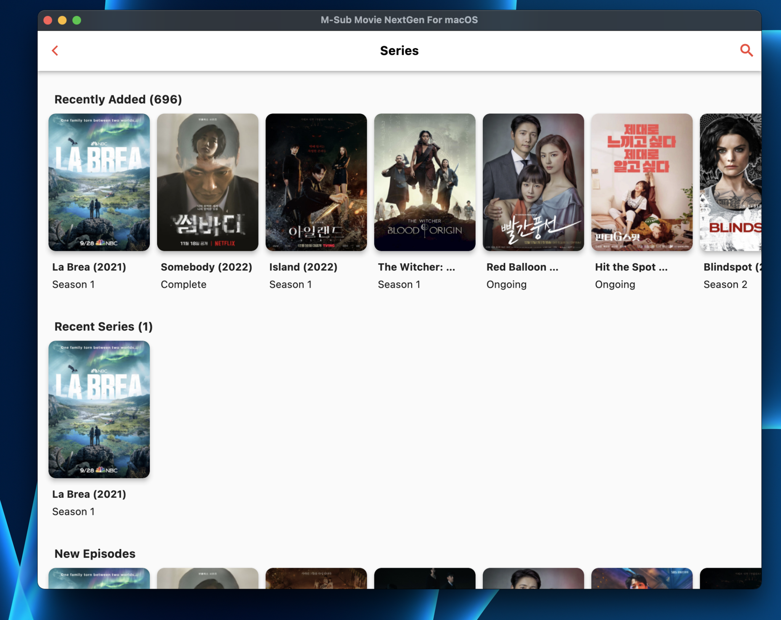Select the Island (2022) title link
The height and width of the screenshot is (620, 781).
coord(303,267)
